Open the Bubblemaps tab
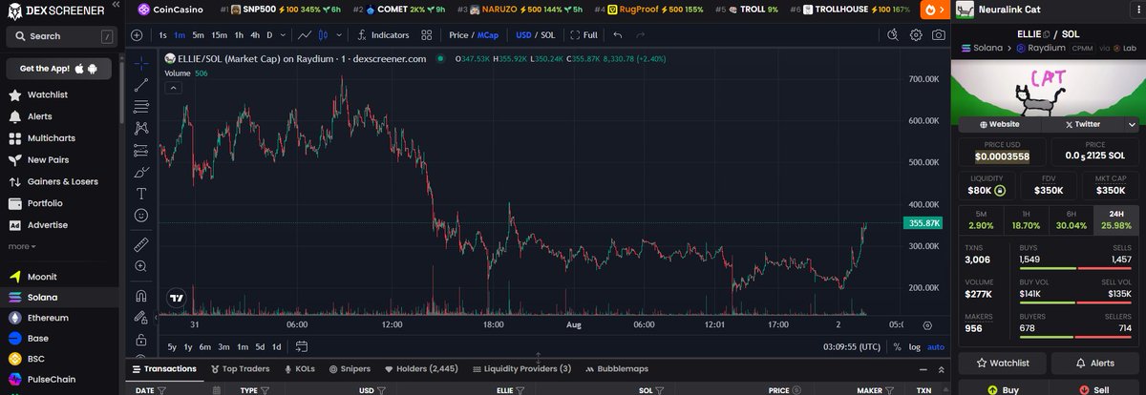 point(616,368)
